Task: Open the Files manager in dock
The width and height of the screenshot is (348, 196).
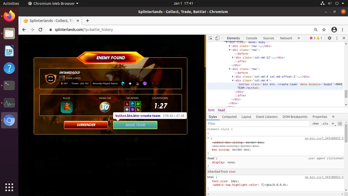Action: [x=9, y=34]
